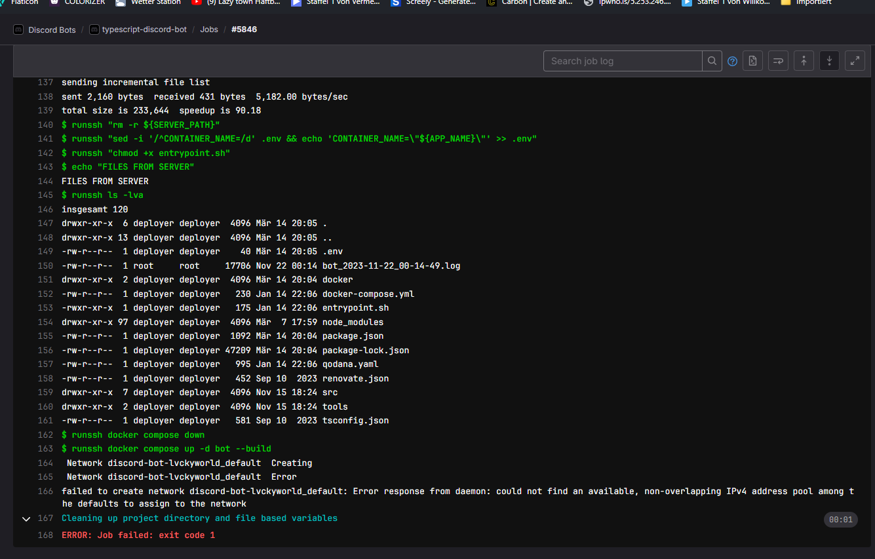Viewport: 875px width, 559px height.
Task: Open the job log search help icon
Action: pos(733,61)
